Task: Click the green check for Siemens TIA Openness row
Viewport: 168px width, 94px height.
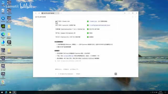Action: [x=88, y=33]
